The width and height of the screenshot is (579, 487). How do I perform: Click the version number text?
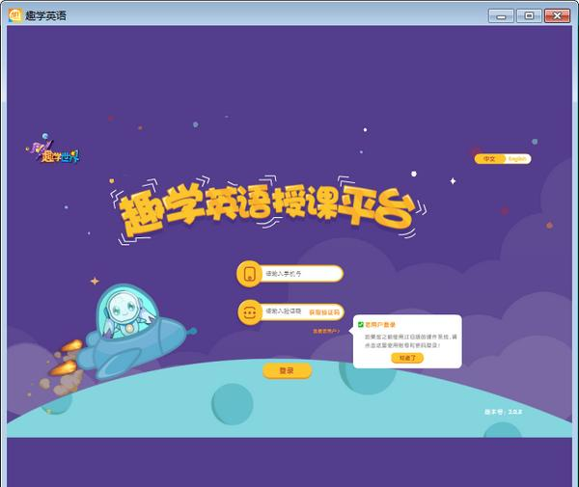504,412
